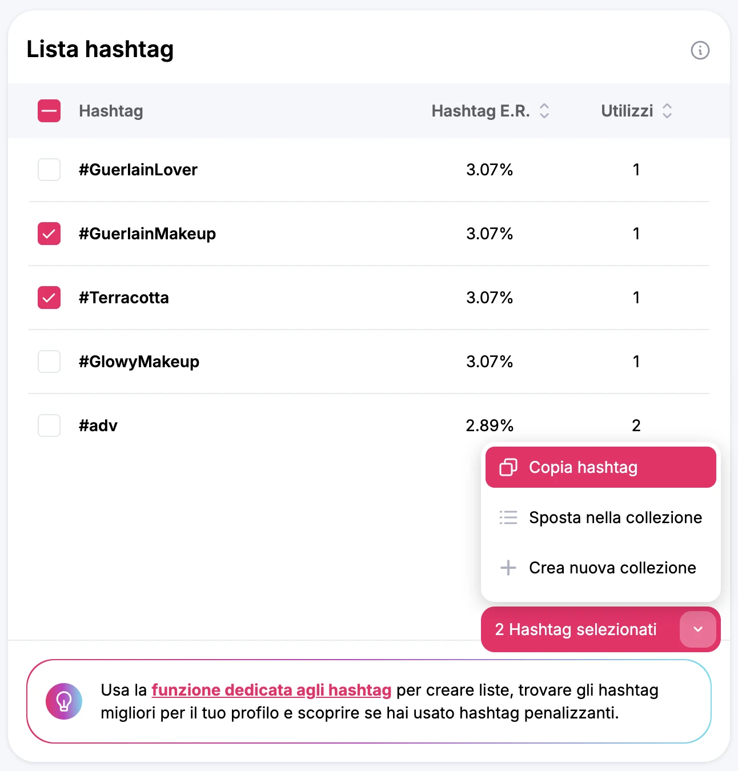Click the info icon beside Lista hashtag

[x=700, y=50]
